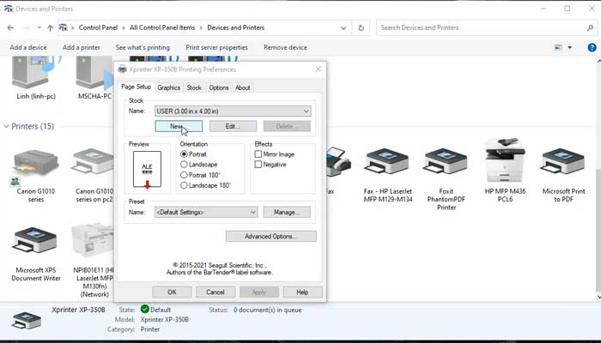
Task: Open Advanced Options
Action: click(x=271, y=237)
